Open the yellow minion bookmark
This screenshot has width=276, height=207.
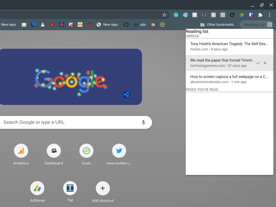click(x=80, y=25)
